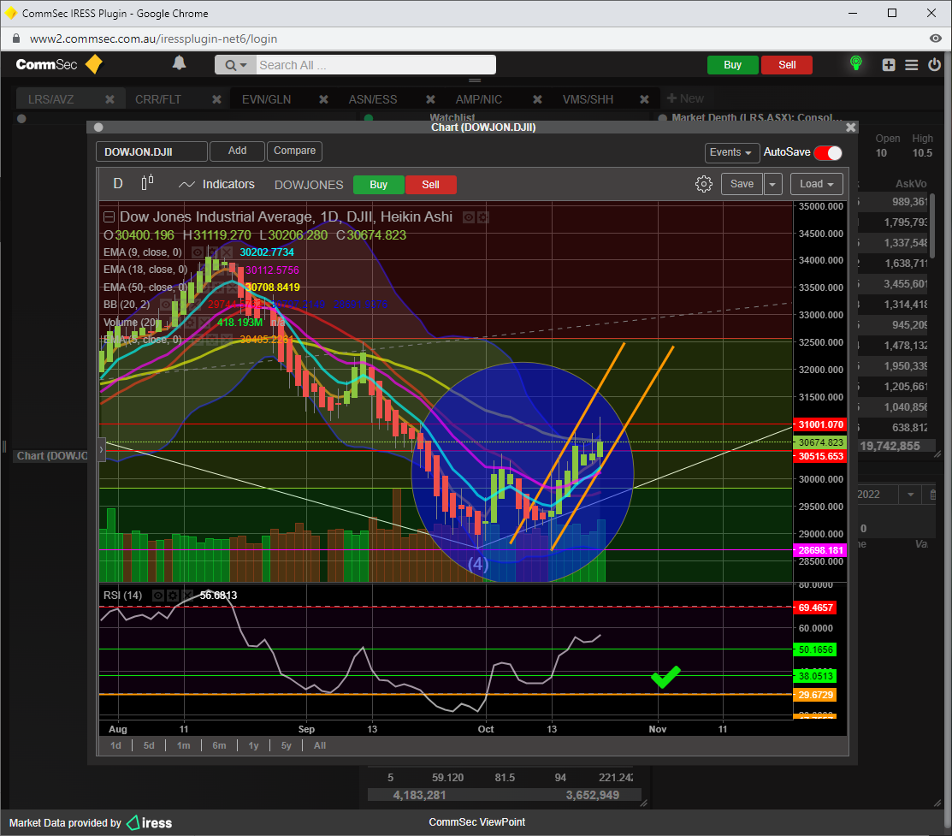Screen dimensions: 952x836
Task: Click the CommSec diamond logo
Action: point(94,64)
